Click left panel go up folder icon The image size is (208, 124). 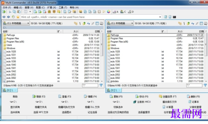coord(84,24)
